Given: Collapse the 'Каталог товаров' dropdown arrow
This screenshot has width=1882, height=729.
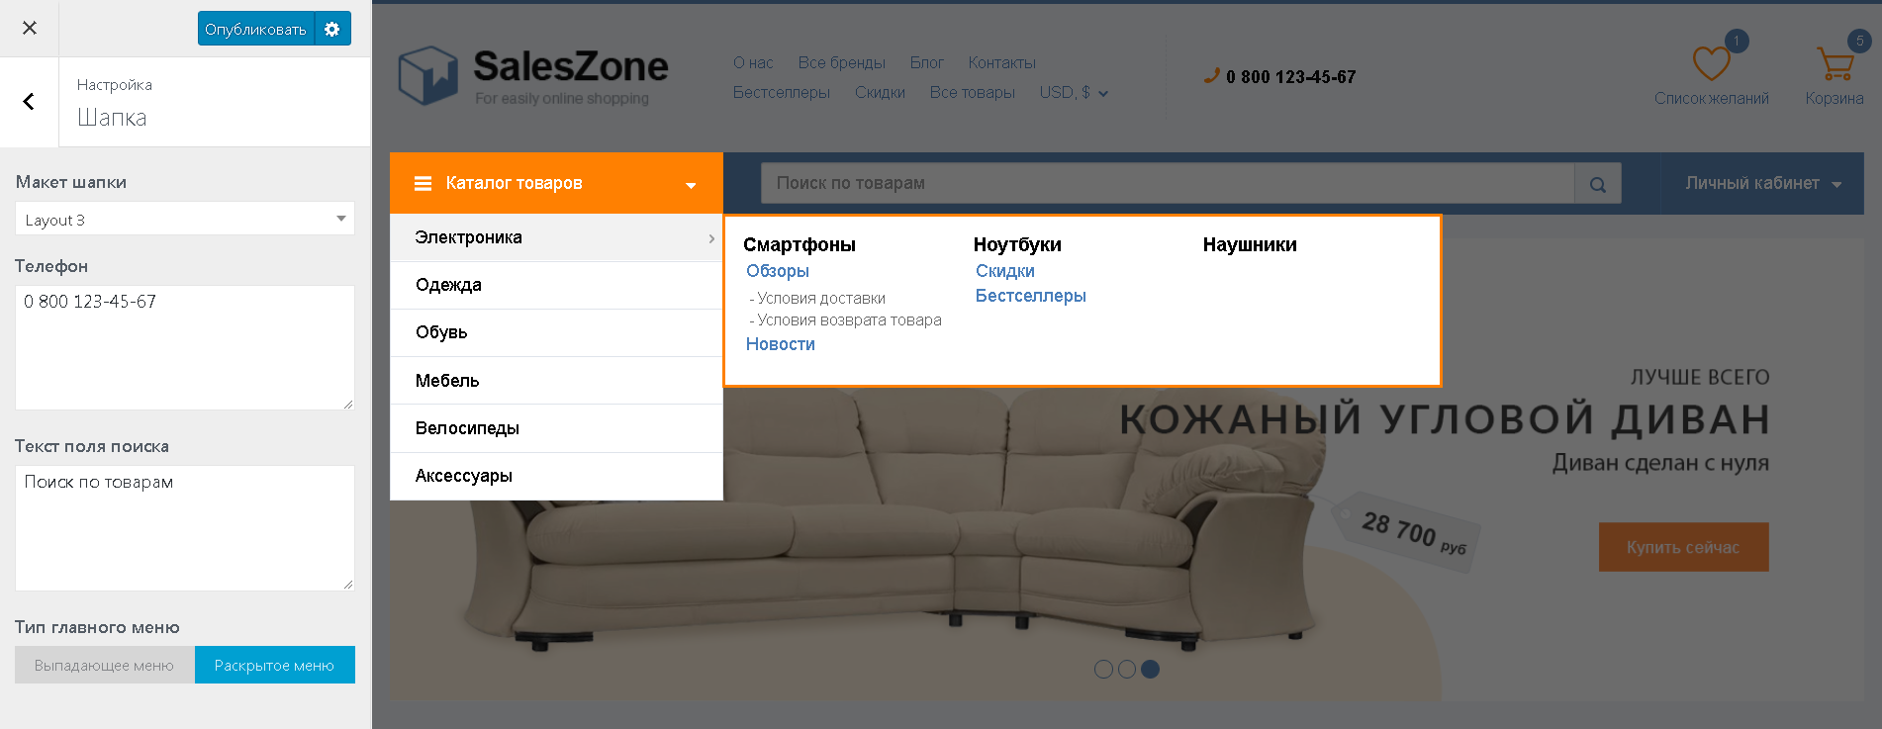Looking at the screenshot, I should [x=691, y=185].
